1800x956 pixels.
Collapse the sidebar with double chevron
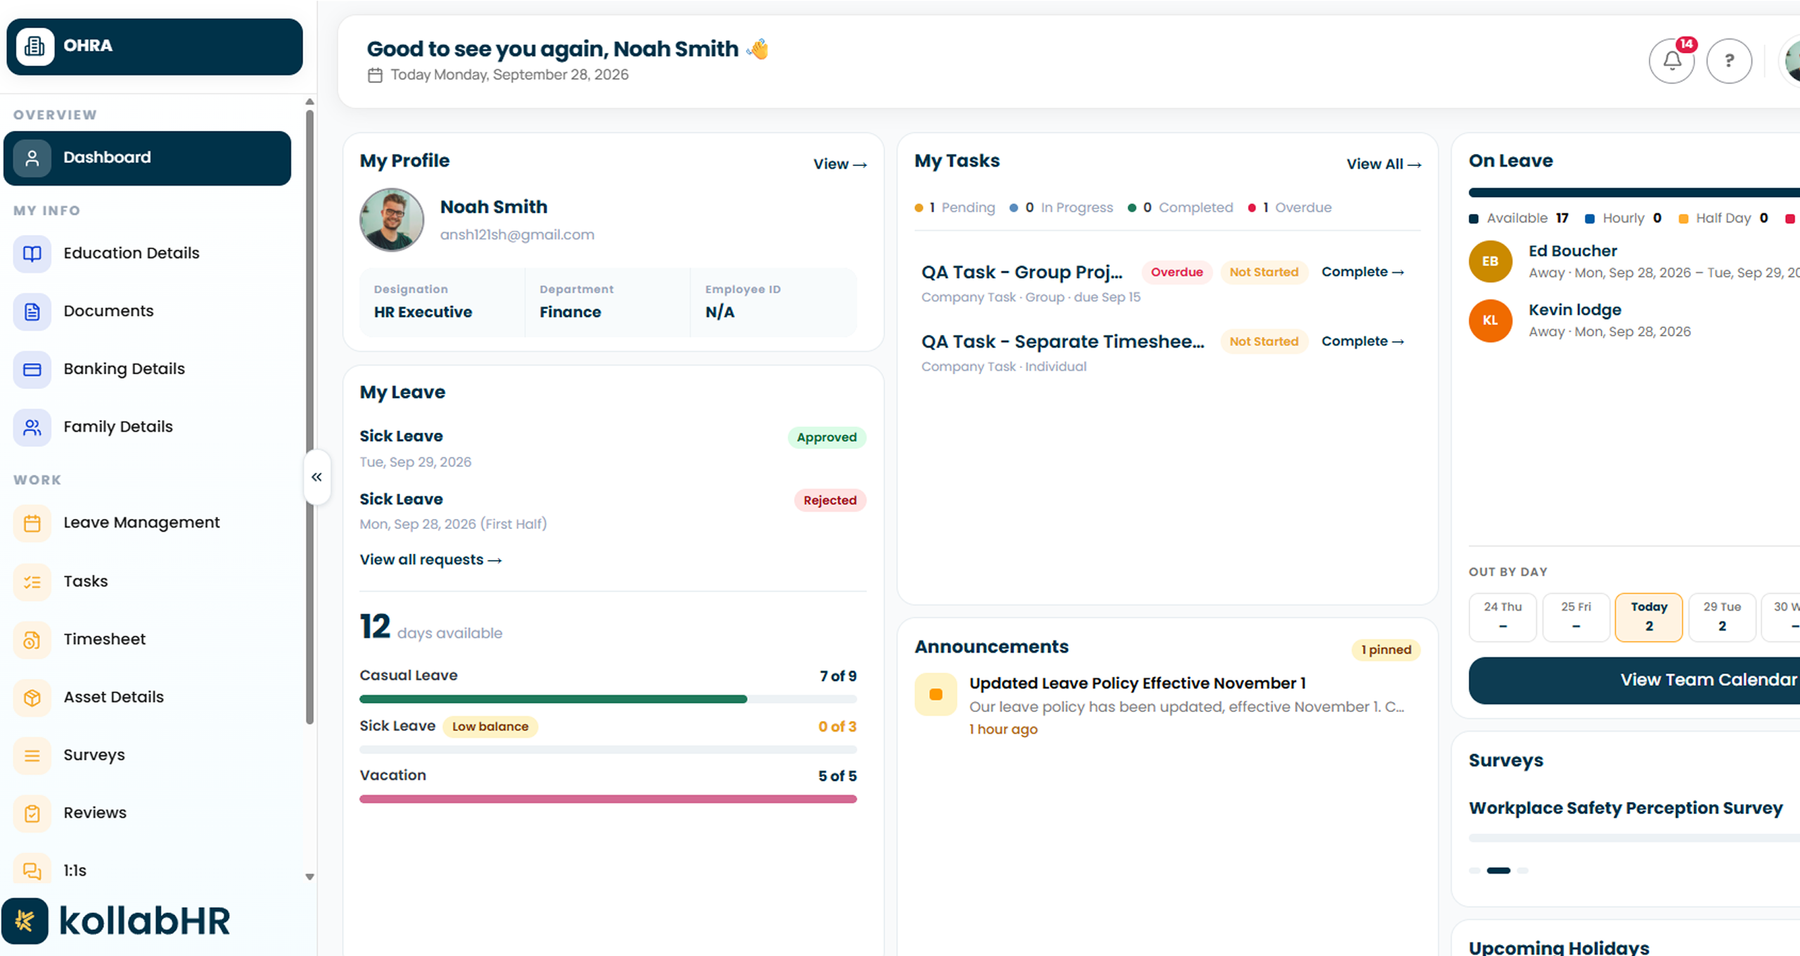[x=317, y=477]
